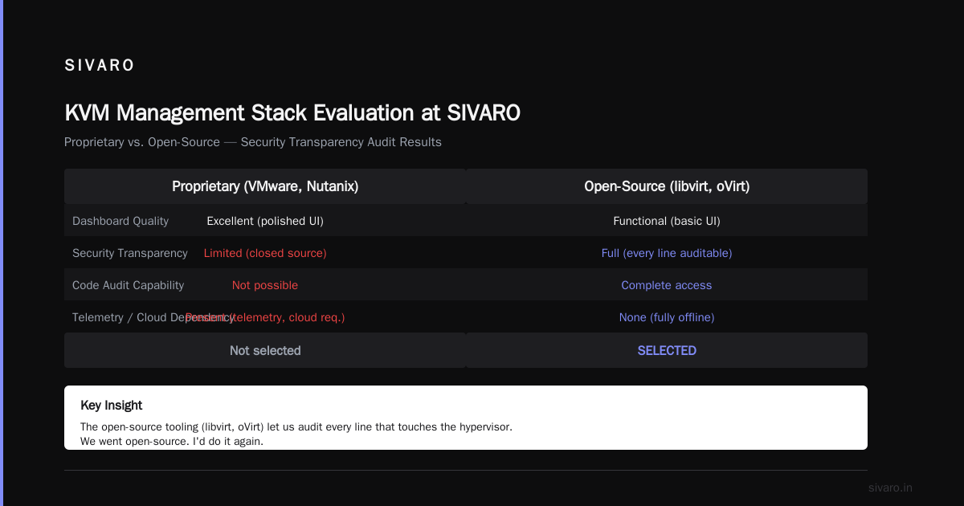Click the Security Transparency row label

point(130,253)
